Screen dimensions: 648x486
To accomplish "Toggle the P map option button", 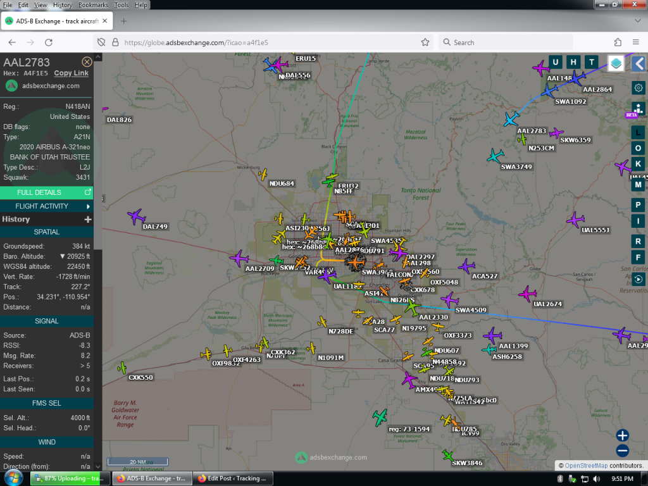I will click(638, 205).
